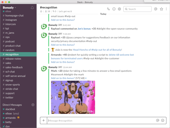Viewport: 170px width, 128px height.
Task: Open notification bell preferences
Action: (x=32, y=8)
